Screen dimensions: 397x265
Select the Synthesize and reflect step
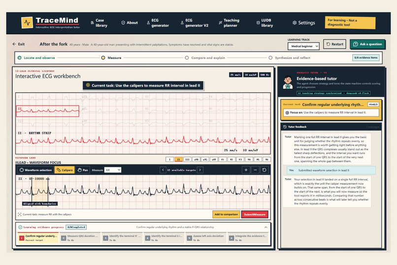[x=289, y=58]
